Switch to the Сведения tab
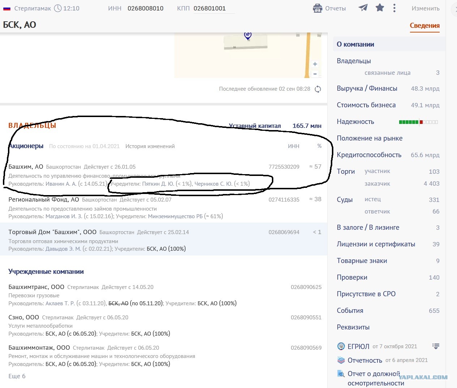This screenshot has height=388, width=457. tap(424, 26)
